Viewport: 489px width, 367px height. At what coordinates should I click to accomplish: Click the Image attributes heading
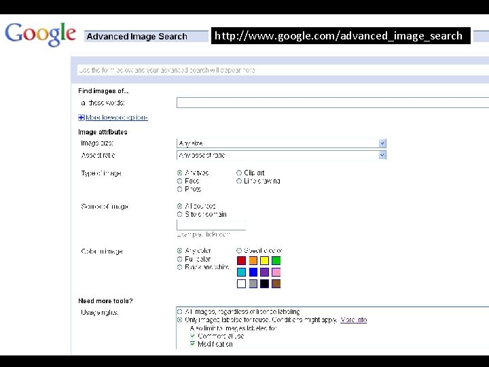[x=103, y=132]
